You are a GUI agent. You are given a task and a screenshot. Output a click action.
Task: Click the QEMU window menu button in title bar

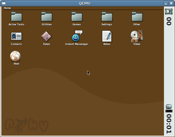pos(4,3)
